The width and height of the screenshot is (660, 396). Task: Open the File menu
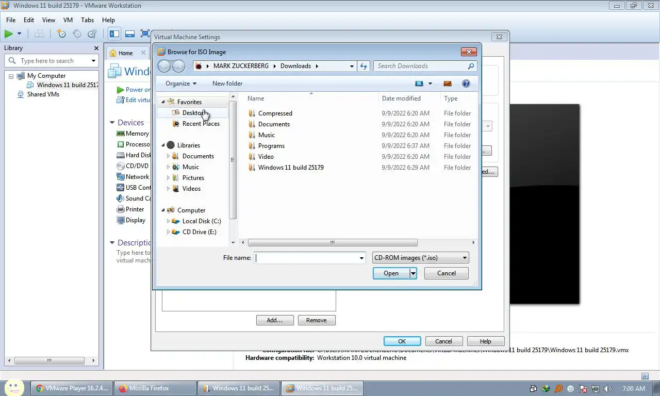11,20
